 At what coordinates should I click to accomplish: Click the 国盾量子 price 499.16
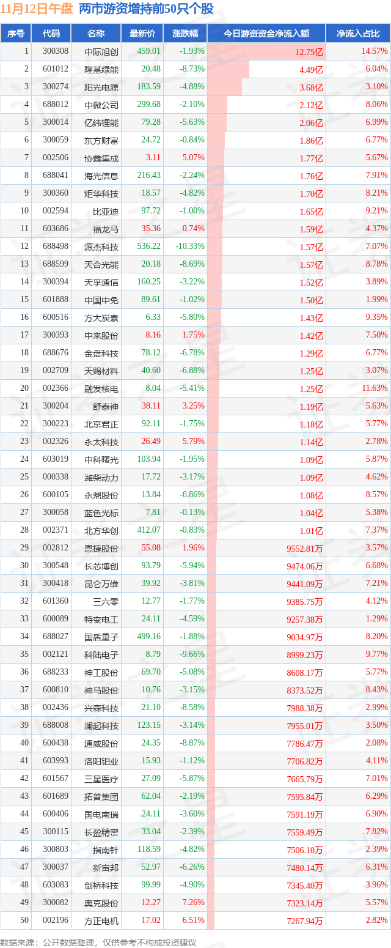click(x=149, y=637)
